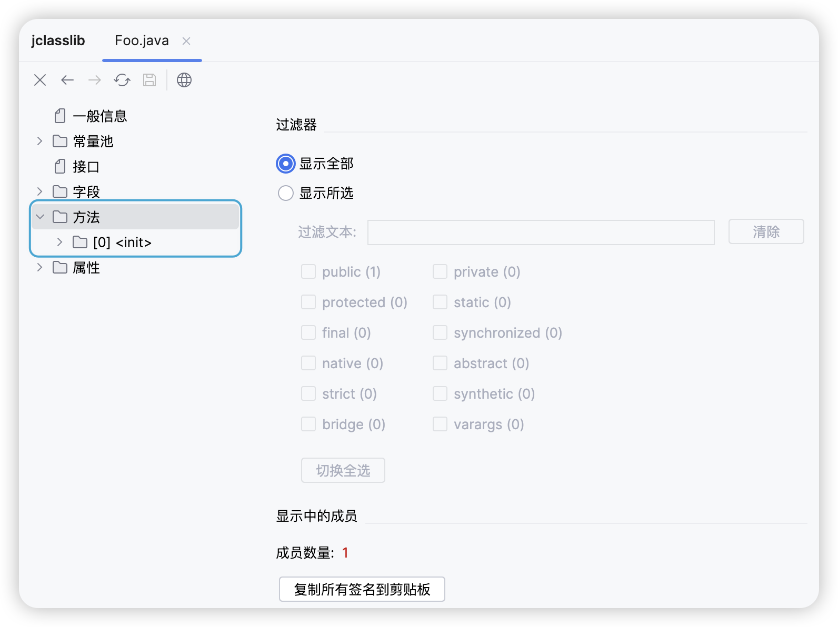Close the Foo.java tab

point(186,41)
